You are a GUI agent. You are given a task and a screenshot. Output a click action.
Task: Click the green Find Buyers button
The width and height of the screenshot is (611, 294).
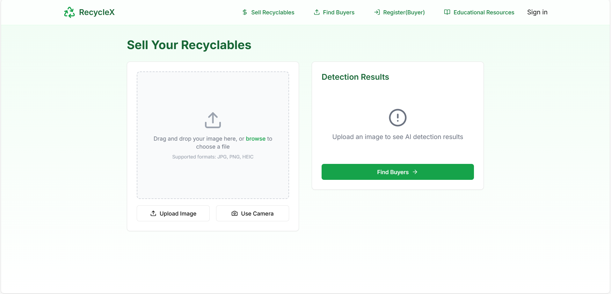click(397, 172)
